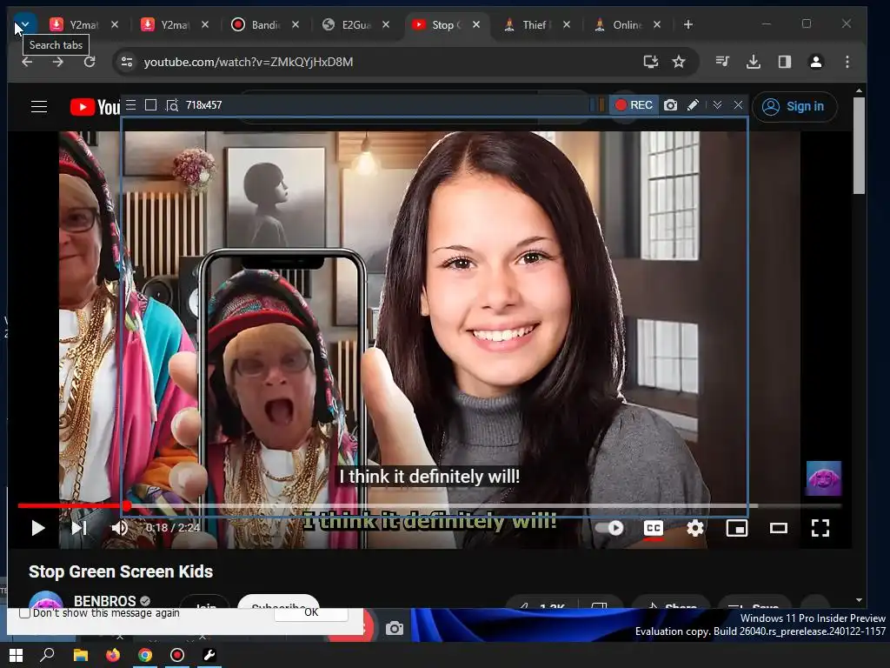Viewport: 890px width, 668px height.
Task: Toggle the Chrome side panel
Action: point(785,62)
